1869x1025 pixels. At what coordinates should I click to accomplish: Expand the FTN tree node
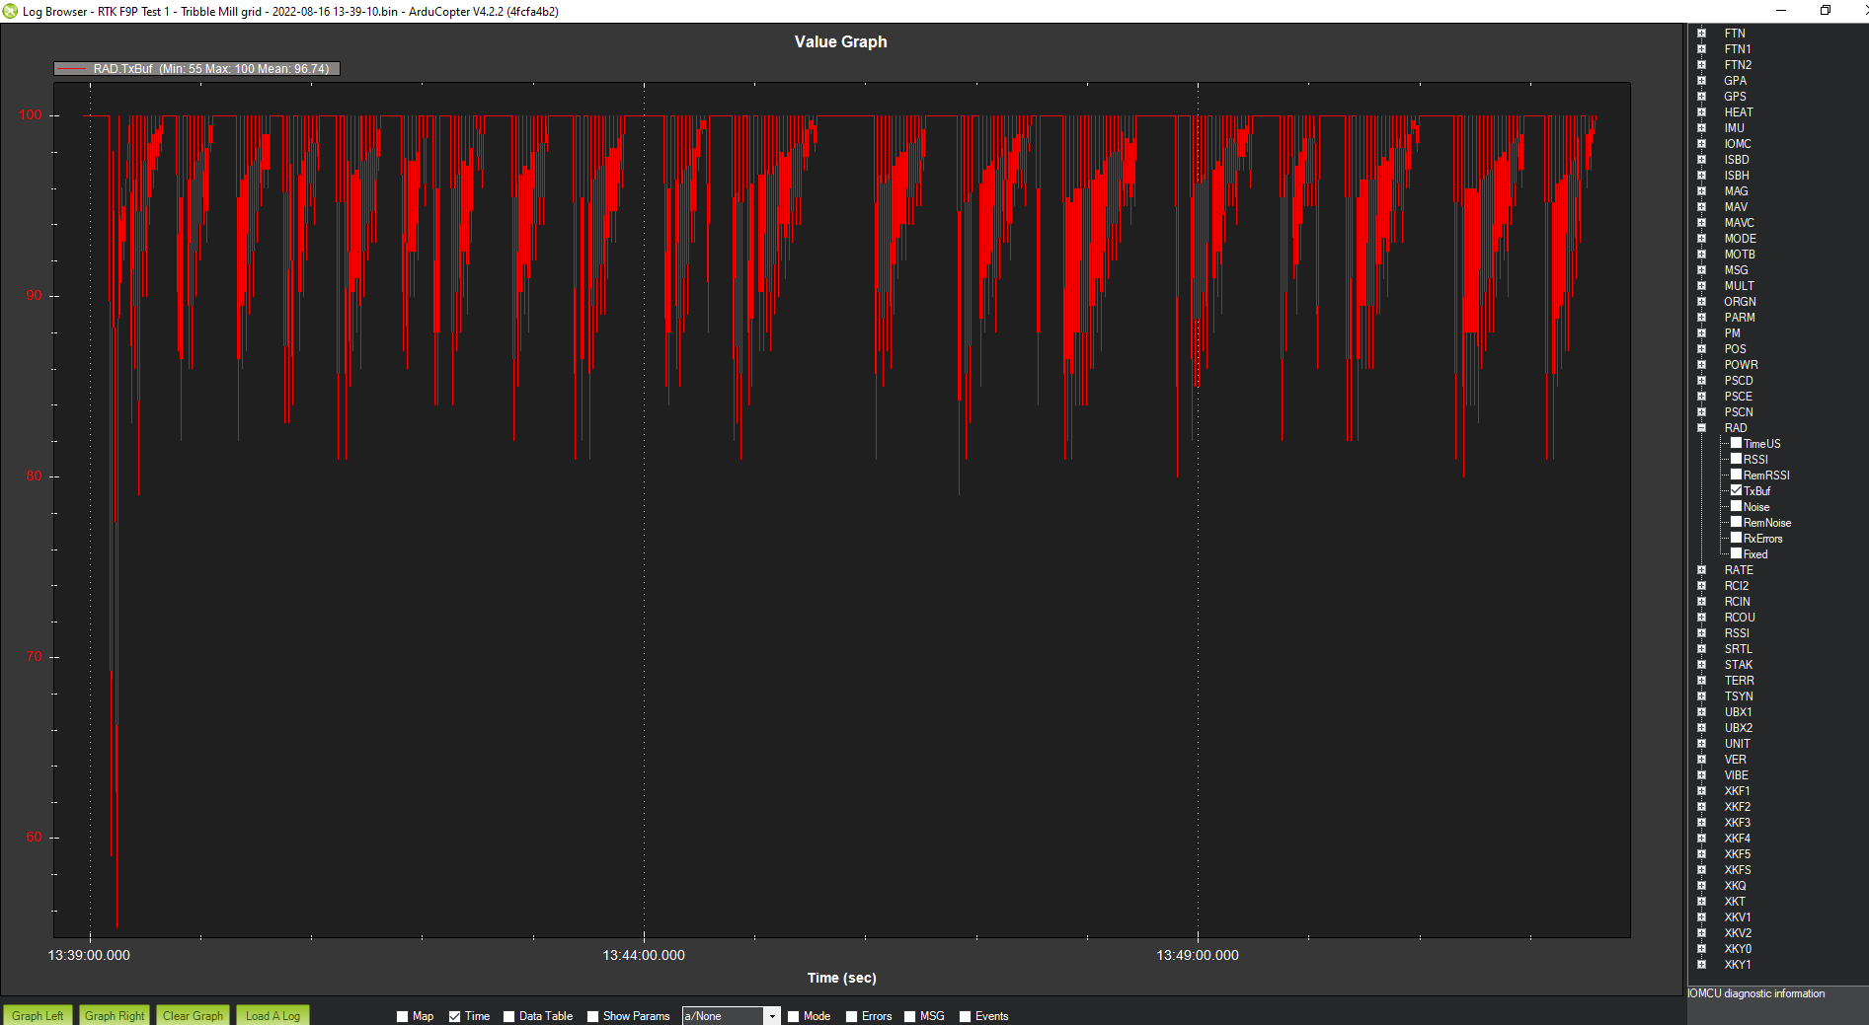[1701, 33]
